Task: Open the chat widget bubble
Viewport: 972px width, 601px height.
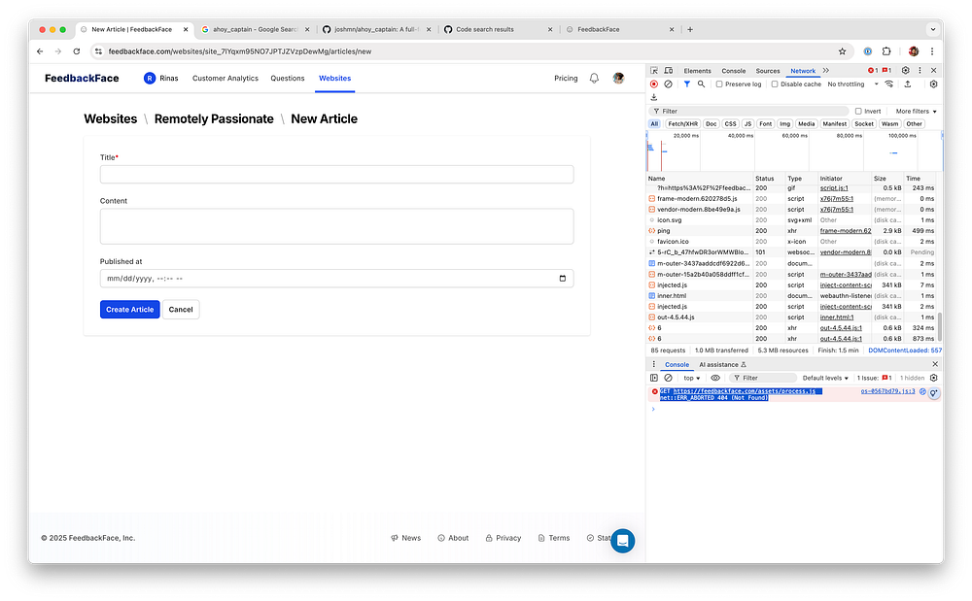Action: pos(622,541)
